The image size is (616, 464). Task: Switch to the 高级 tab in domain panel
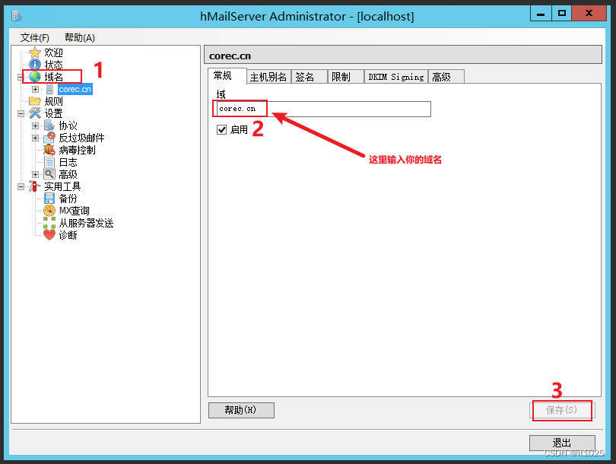click(446, 77)
